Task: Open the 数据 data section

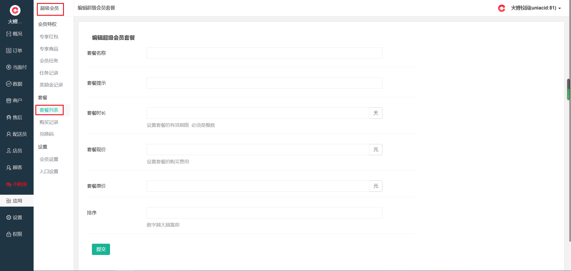Action: 14,84
